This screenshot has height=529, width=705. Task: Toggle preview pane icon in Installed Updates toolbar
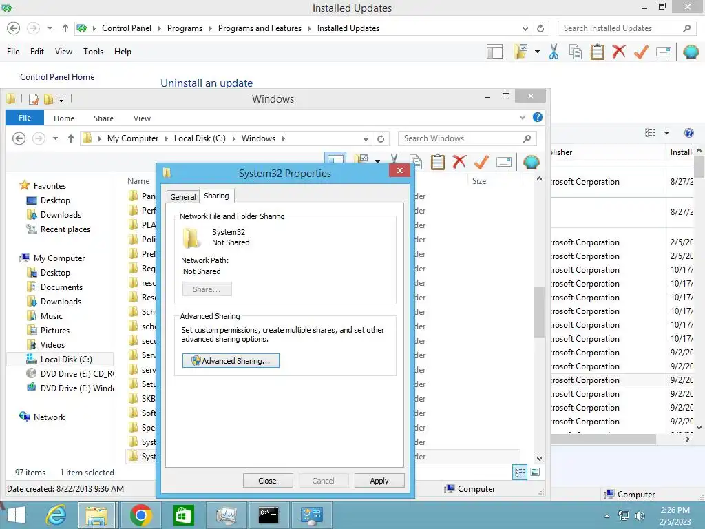click(x=494, y=52)
